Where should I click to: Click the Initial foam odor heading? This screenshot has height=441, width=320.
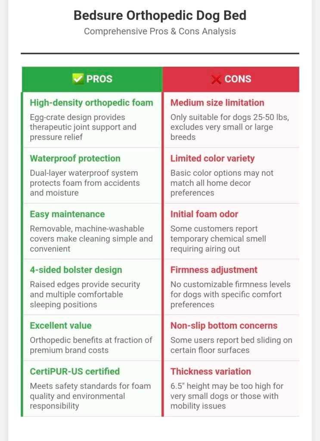[204, 214]
